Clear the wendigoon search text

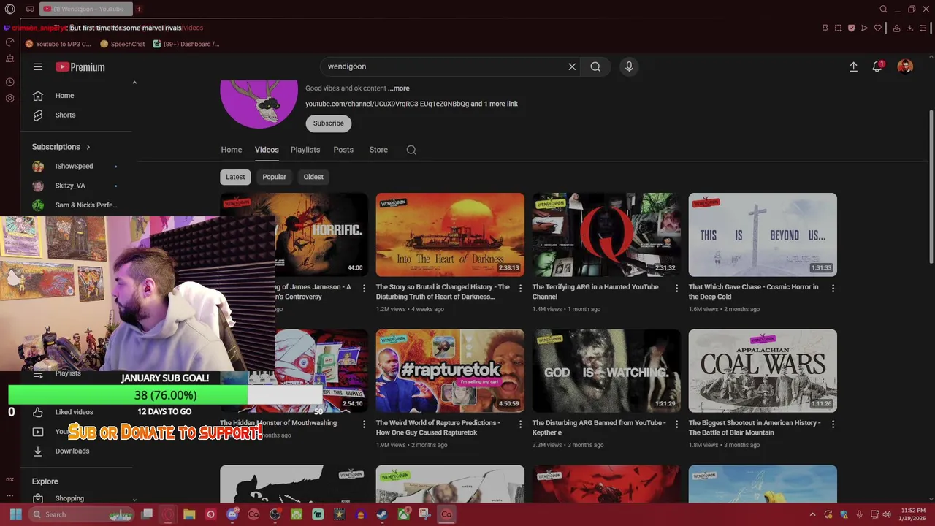click(x=572, y=66)
